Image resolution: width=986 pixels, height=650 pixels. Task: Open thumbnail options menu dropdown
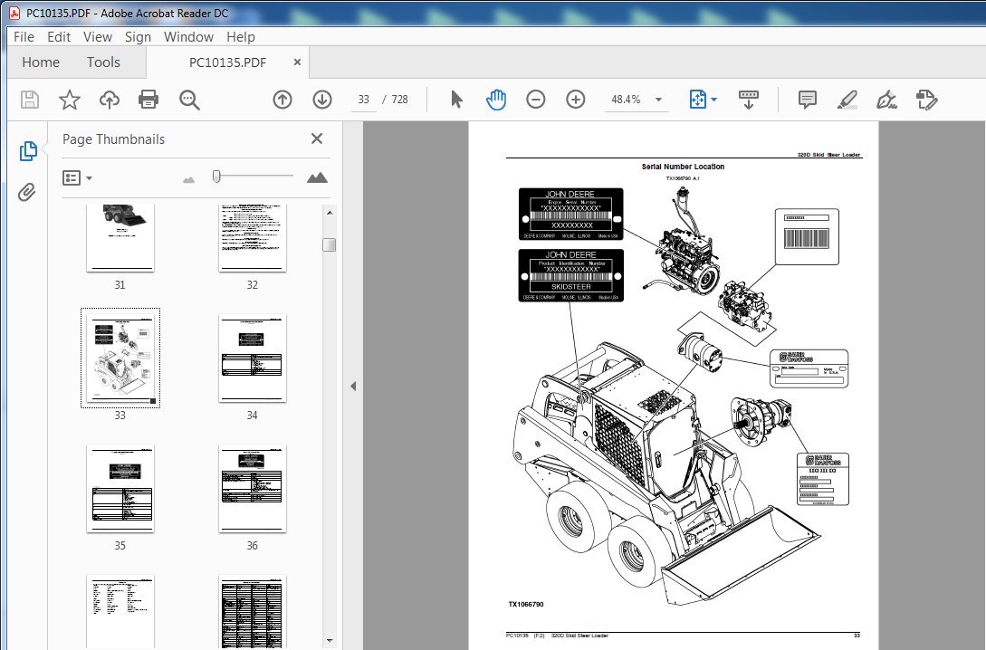(77, 178)
